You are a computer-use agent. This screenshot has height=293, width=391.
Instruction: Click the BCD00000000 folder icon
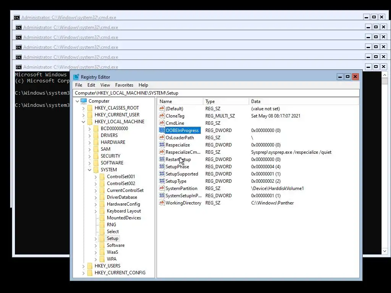pyautogui.click(x=96, y=129)
